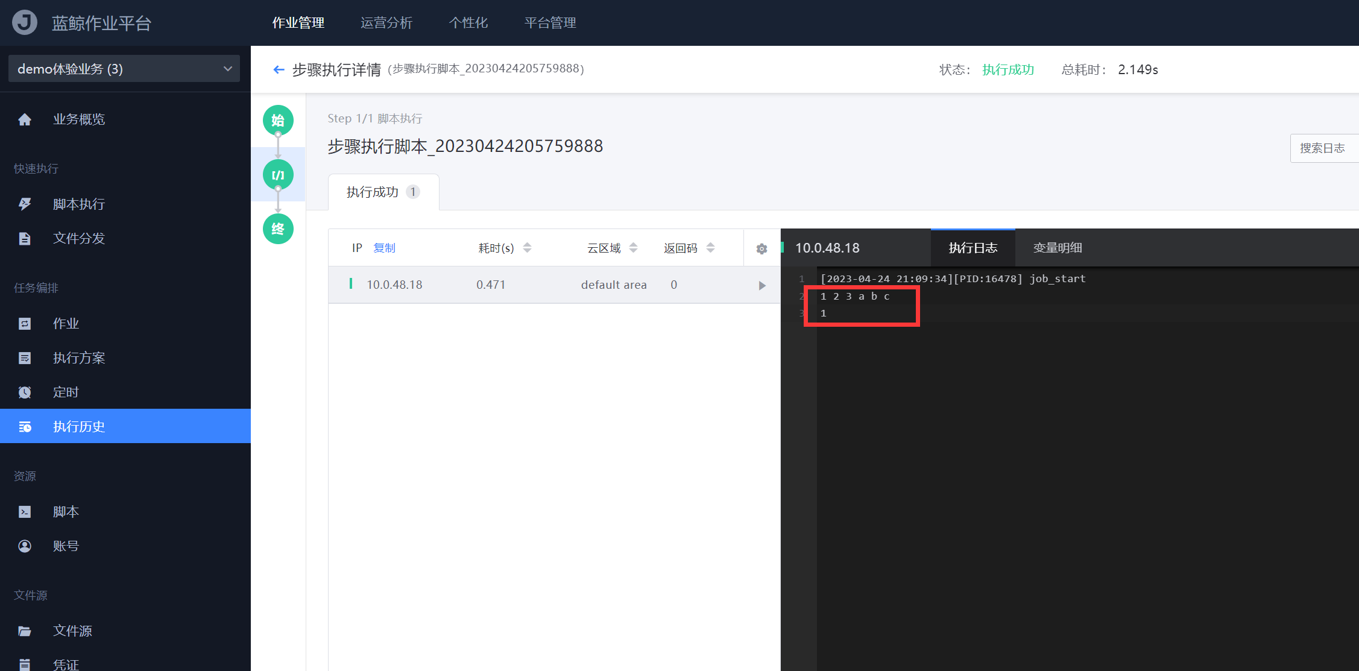
Task: Click the count badge 1 beside 执行成功
Action: 413,192
